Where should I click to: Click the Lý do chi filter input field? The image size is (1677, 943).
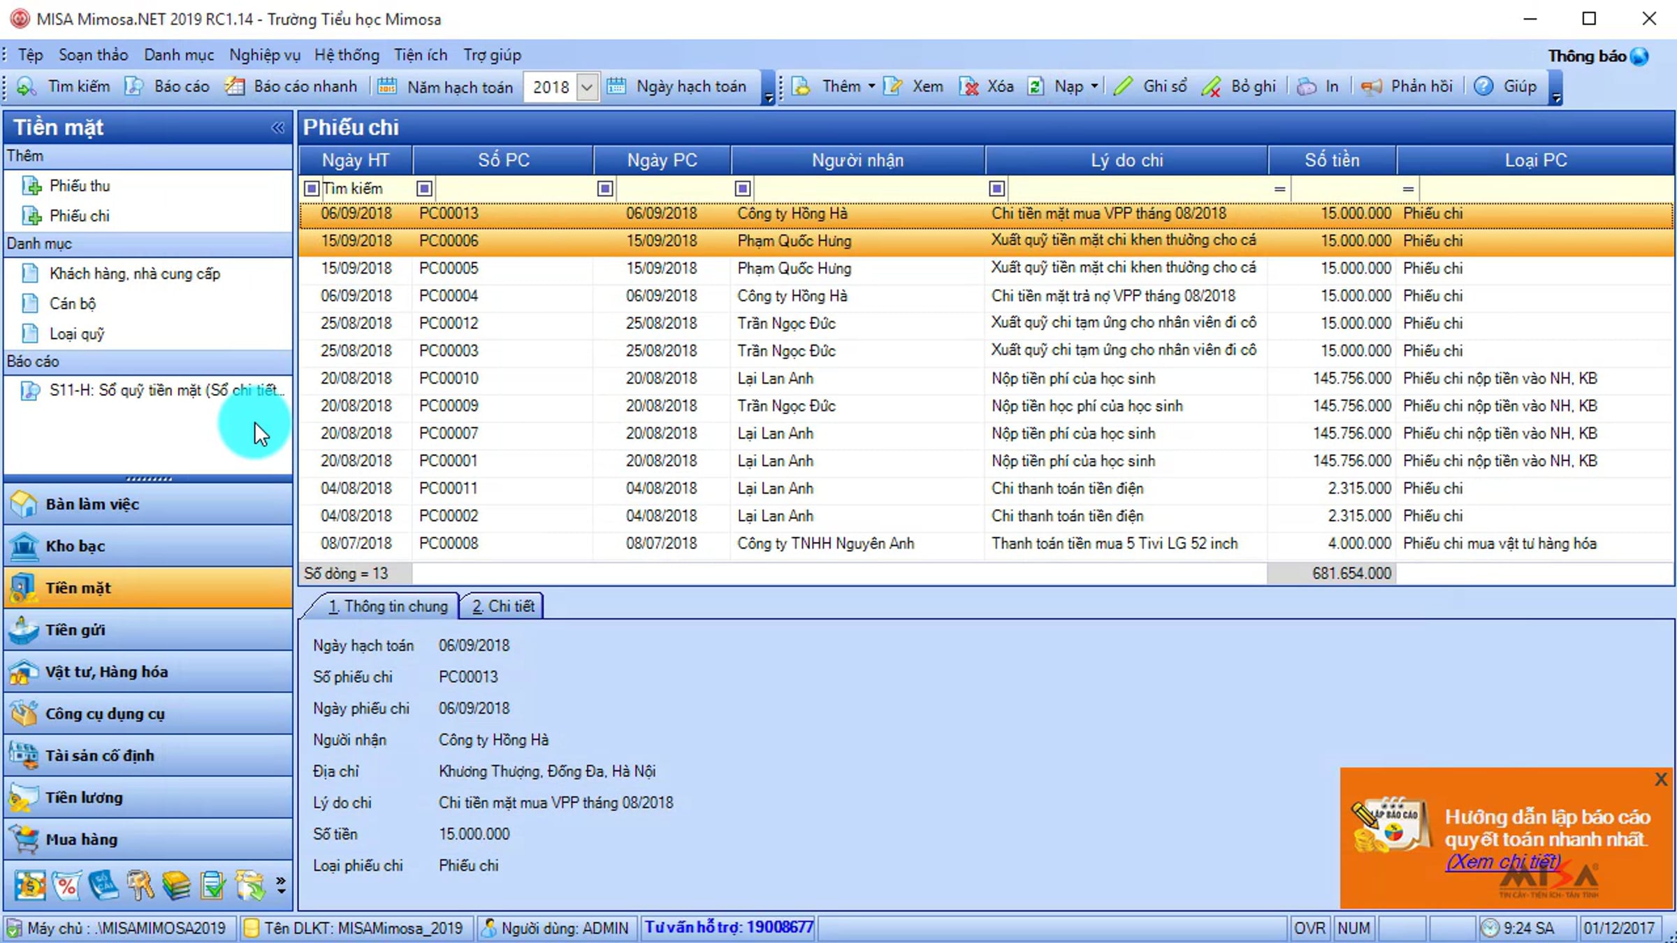coord(1138,189)
